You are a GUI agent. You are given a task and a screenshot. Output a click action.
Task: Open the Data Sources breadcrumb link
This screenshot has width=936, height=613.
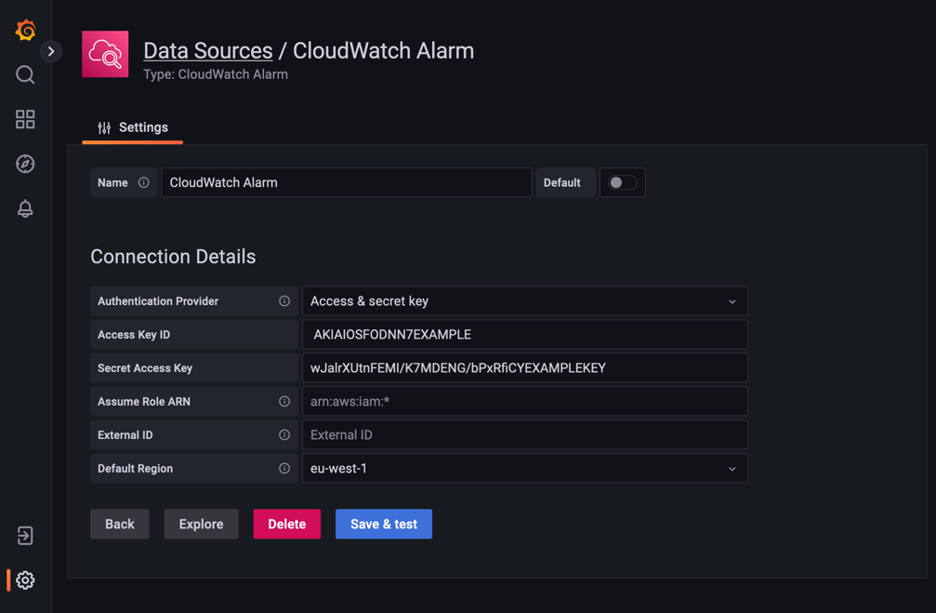tap(207, 50)
